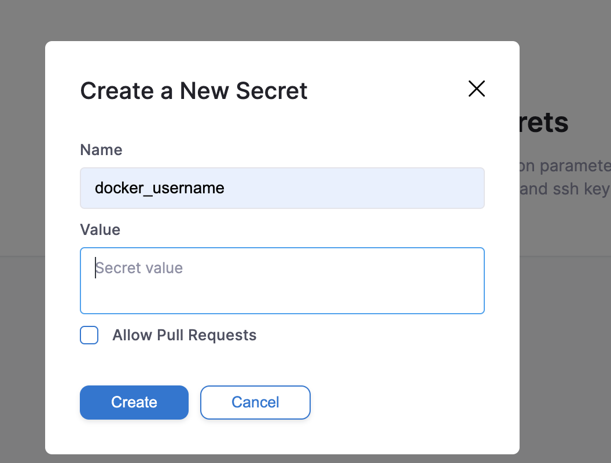The image size is (611, 463).
Task: Enable the Allow Pull Requests checkbox
Action: [x=89, y=335]
